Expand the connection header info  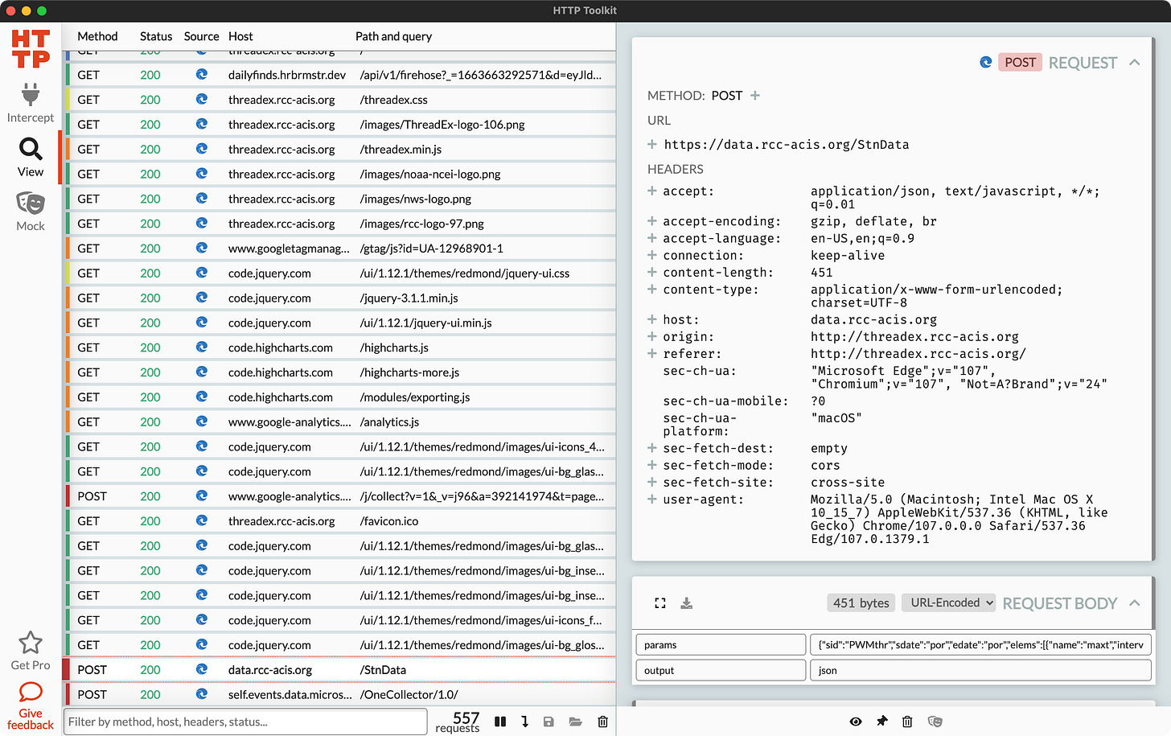point(651,255)
